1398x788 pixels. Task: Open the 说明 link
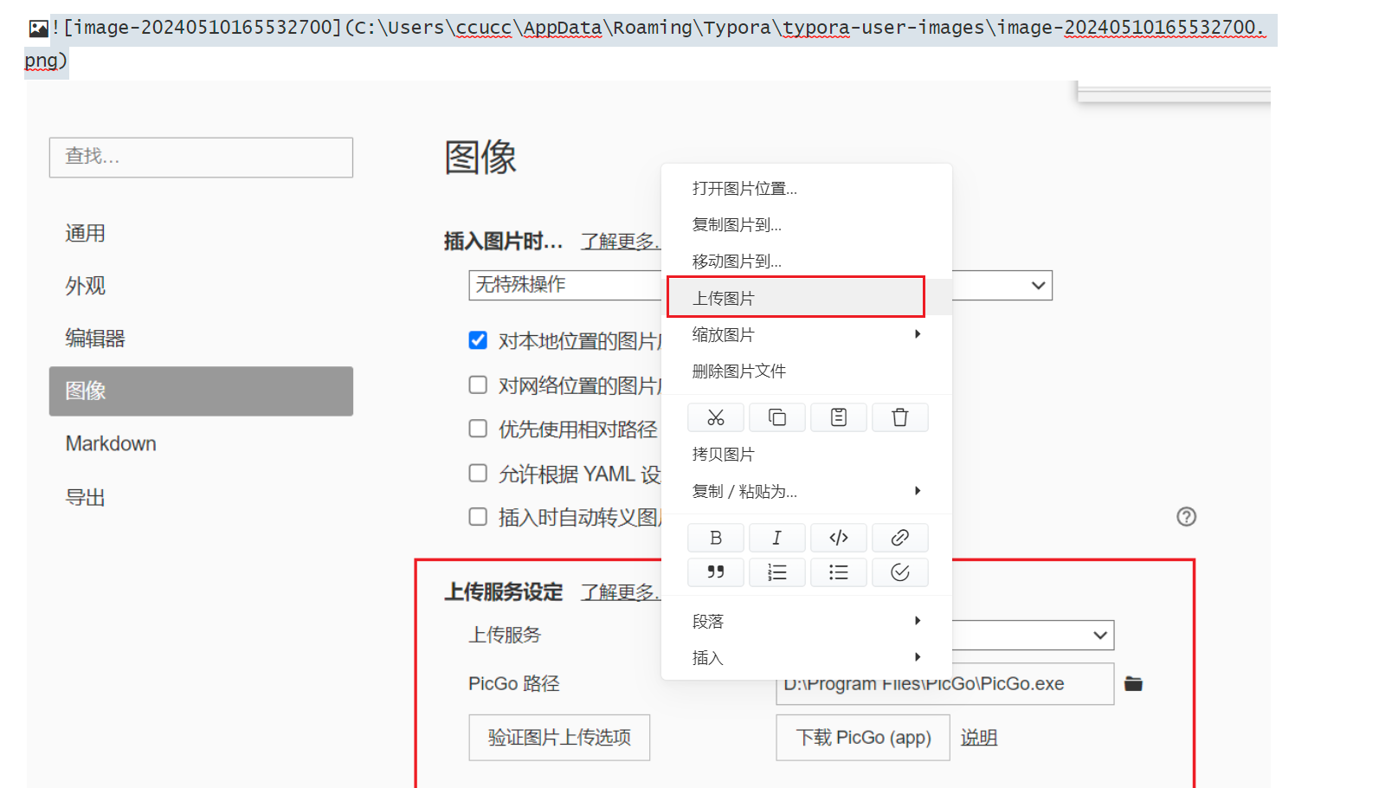pos(979,738)
